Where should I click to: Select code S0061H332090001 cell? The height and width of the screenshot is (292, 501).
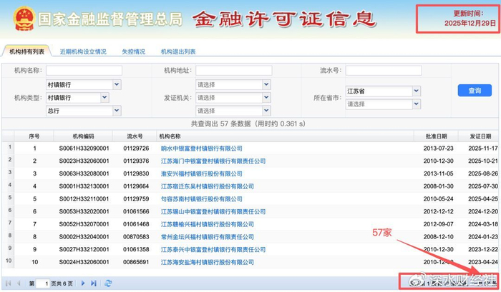(x=84, y=148)
